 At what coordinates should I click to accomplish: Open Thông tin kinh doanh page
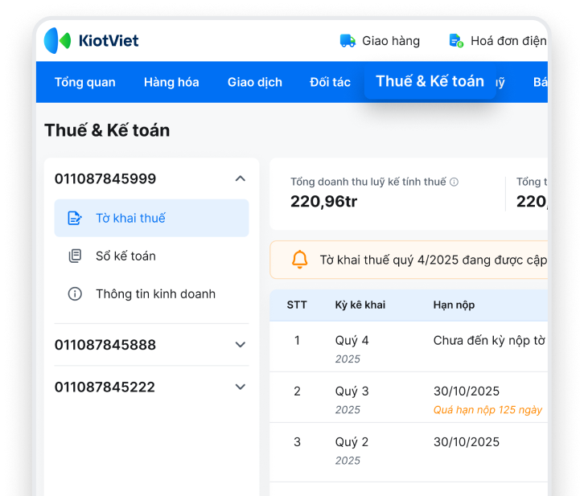click(155, 293)
